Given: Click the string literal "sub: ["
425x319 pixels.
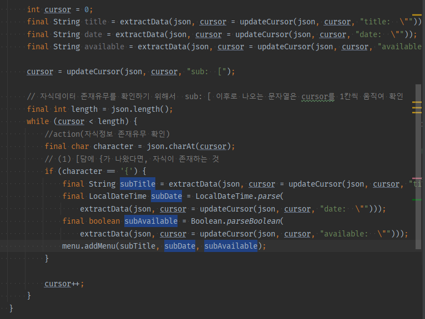Looking at the screenshot, I should click(206, 71).
